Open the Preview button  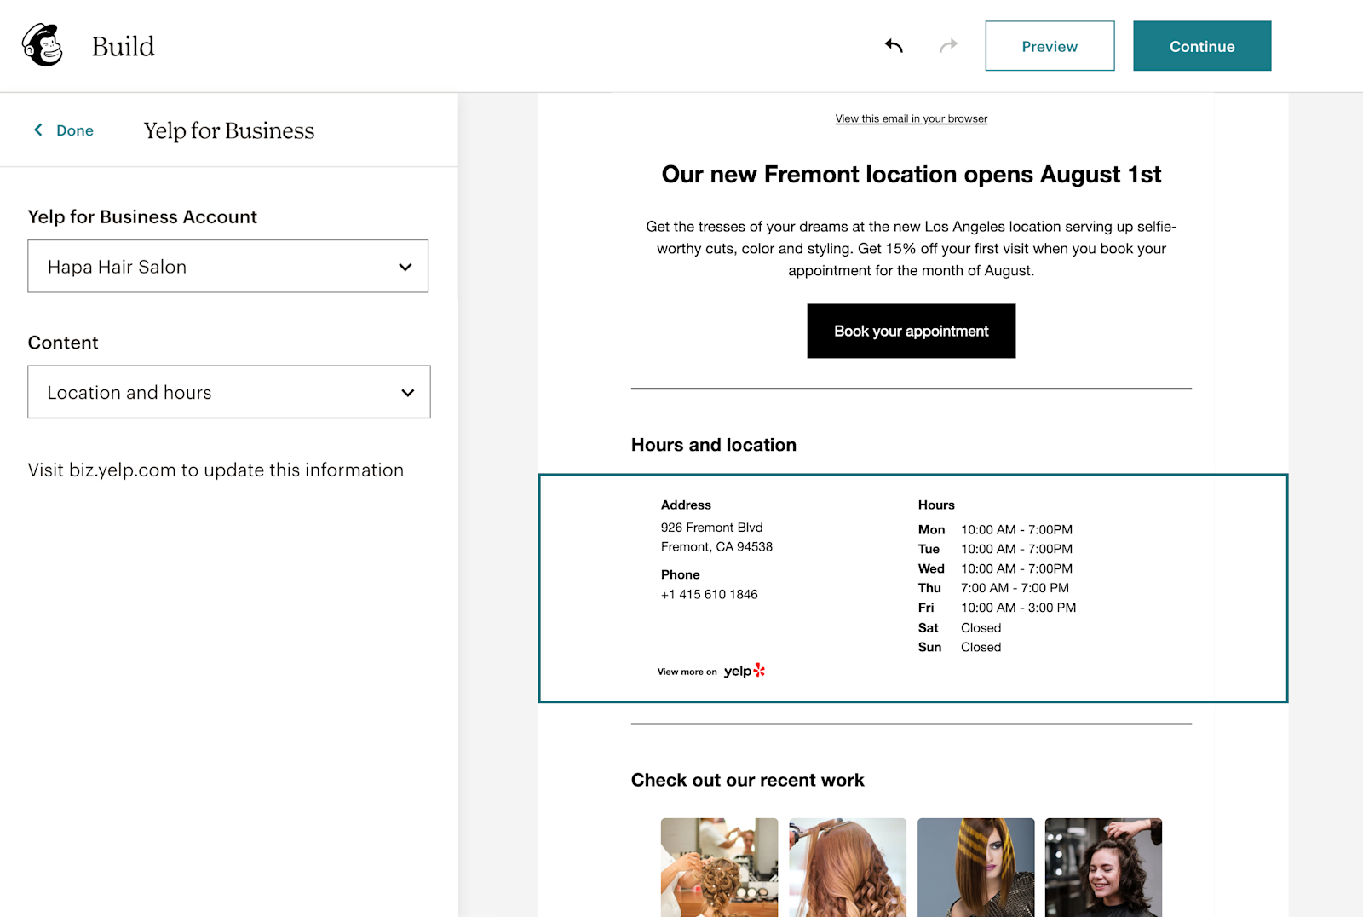click(x=1050, y=46)
